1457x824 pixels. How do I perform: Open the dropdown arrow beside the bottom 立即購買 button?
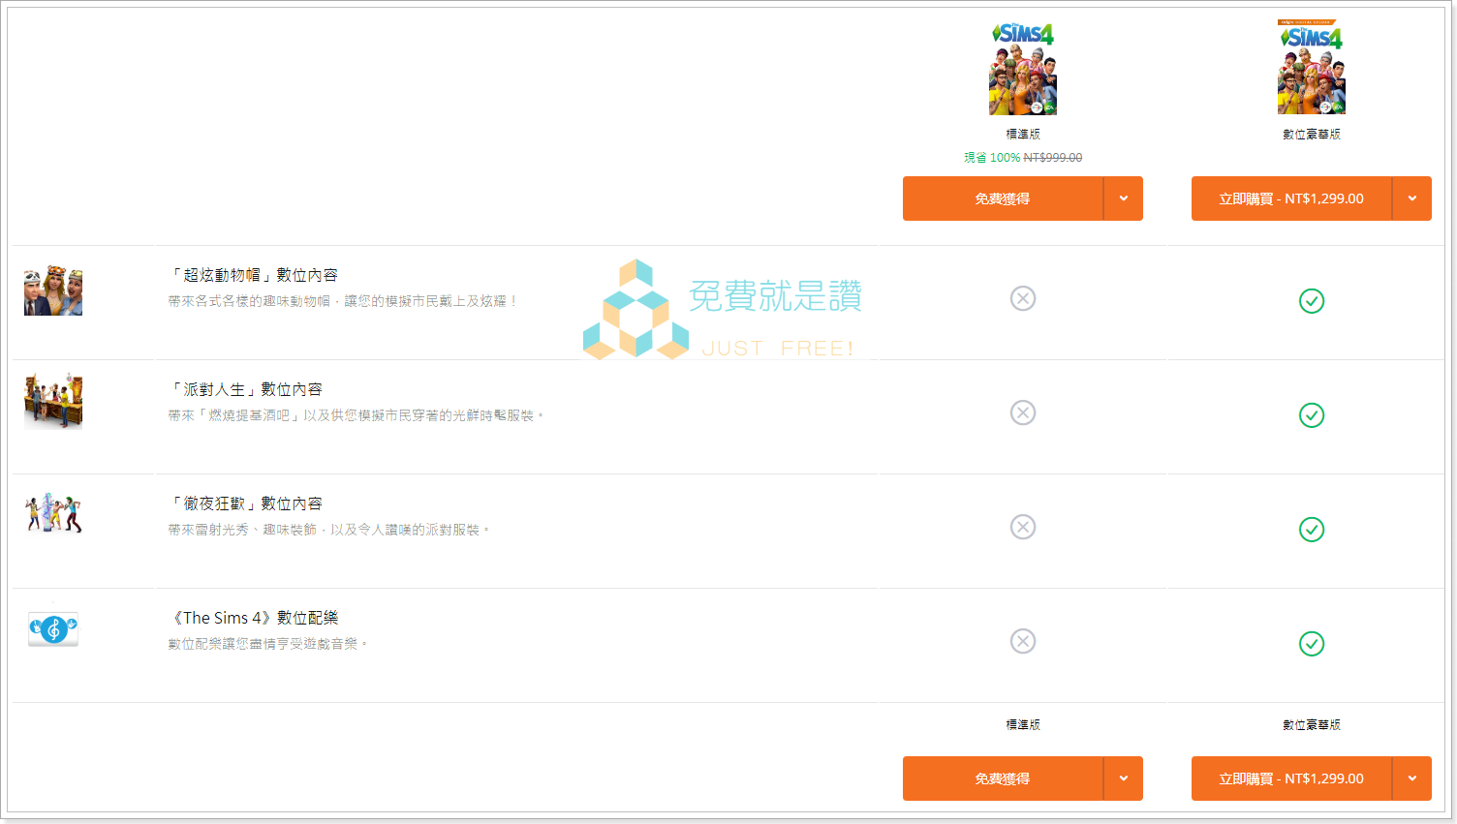pyautogui.click(x=1412, y=778)
